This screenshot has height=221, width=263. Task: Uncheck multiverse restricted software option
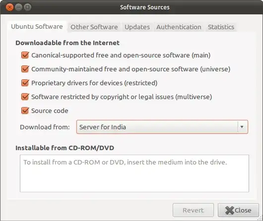25,97
